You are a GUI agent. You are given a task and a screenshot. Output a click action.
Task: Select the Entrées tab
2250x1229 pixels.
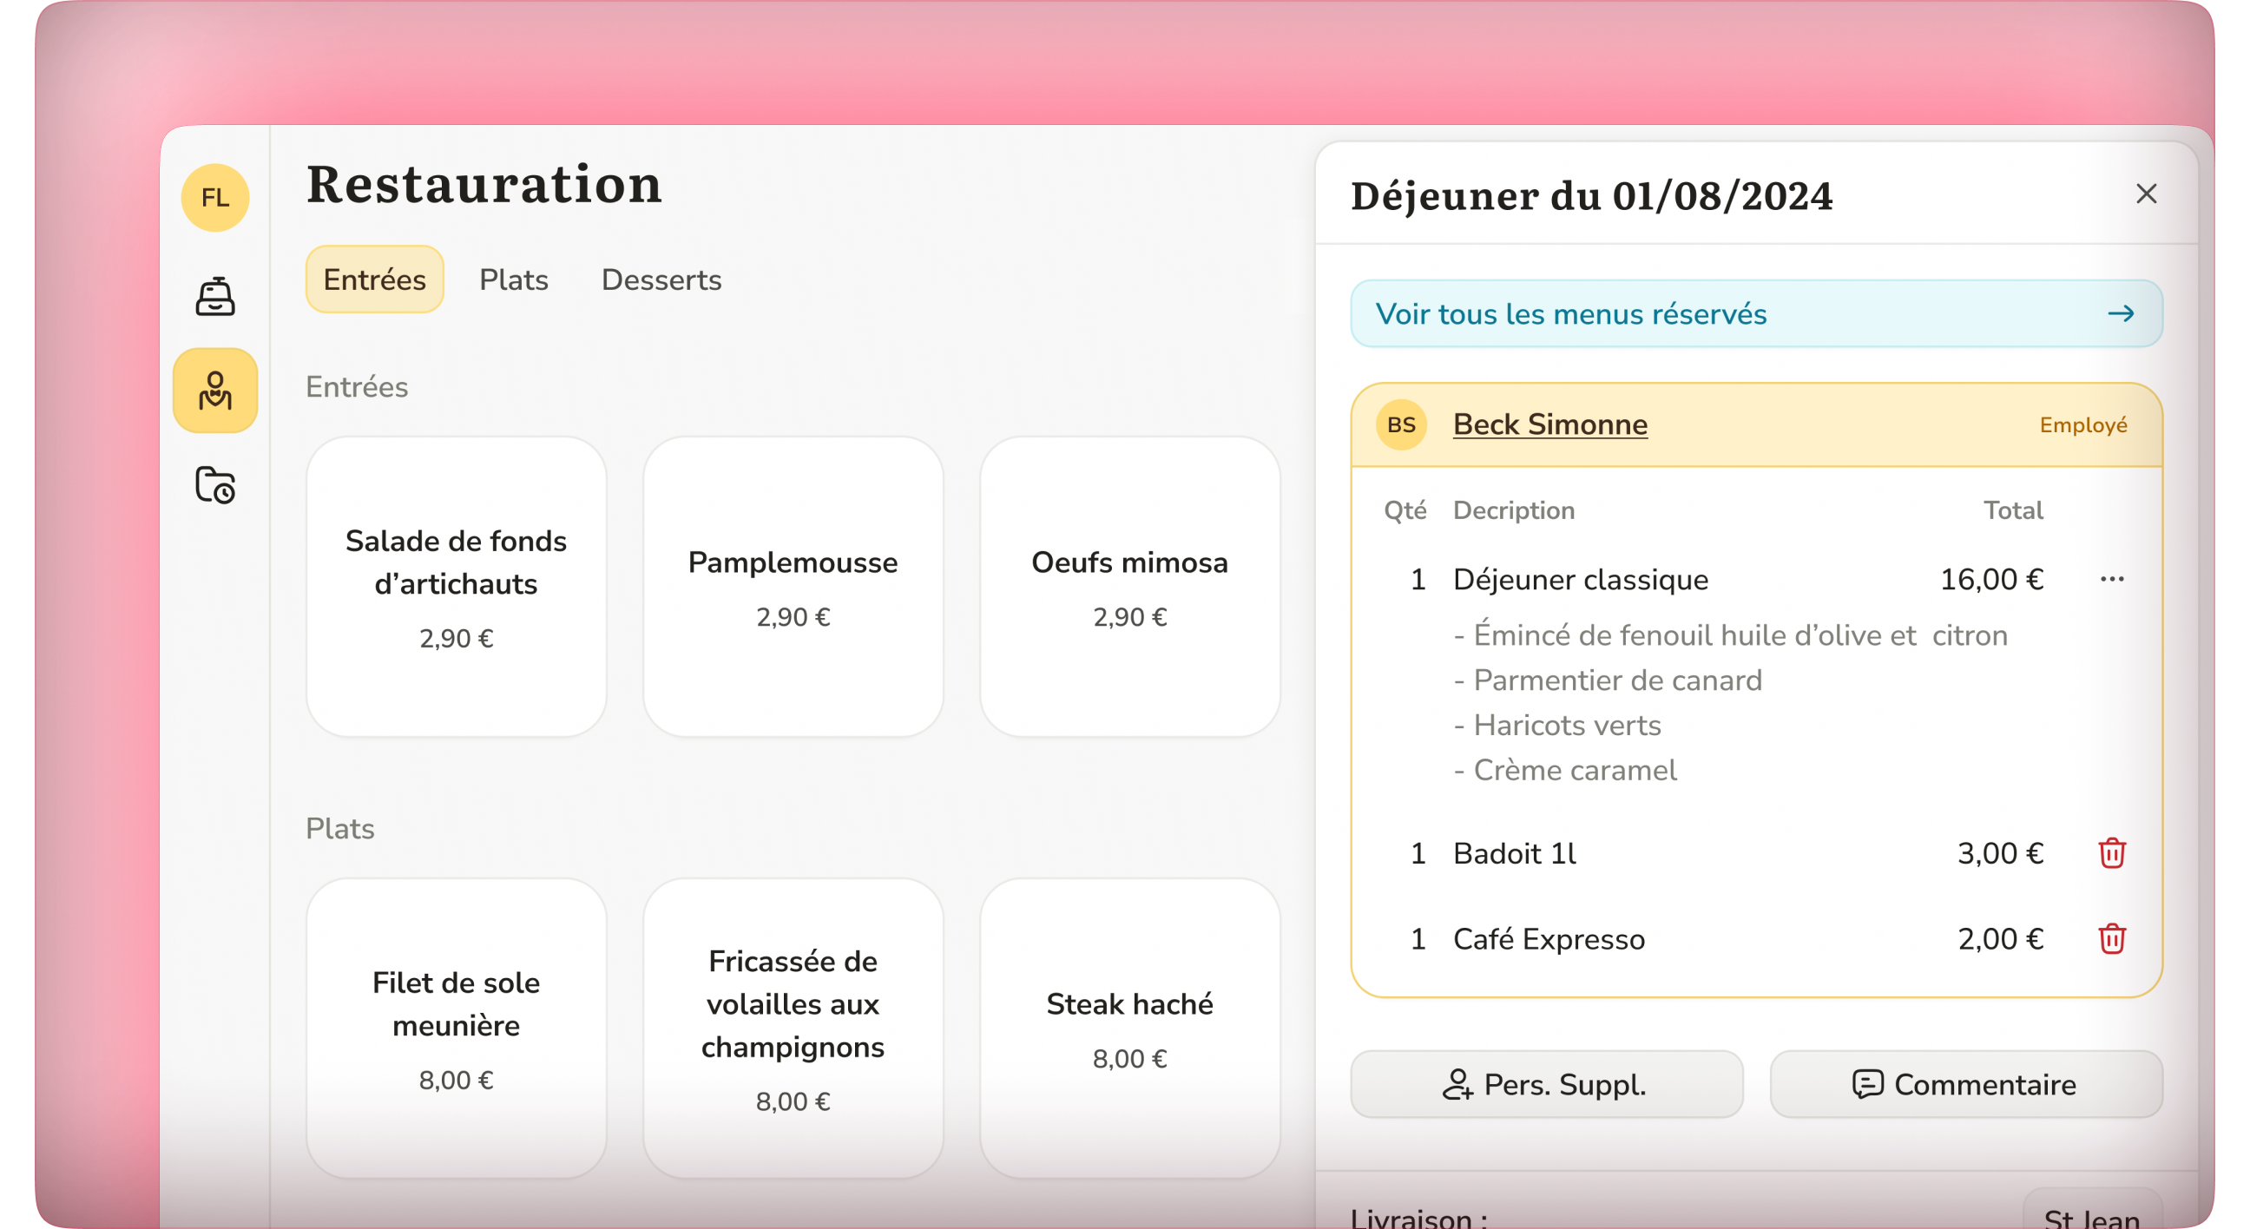[375, 279]
